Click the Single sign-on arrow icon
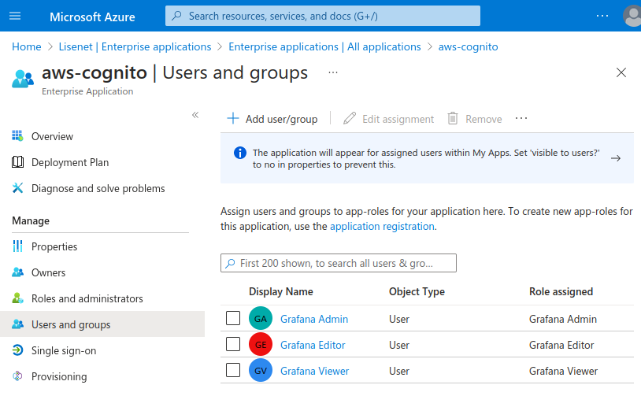 [x=17, y=350]
